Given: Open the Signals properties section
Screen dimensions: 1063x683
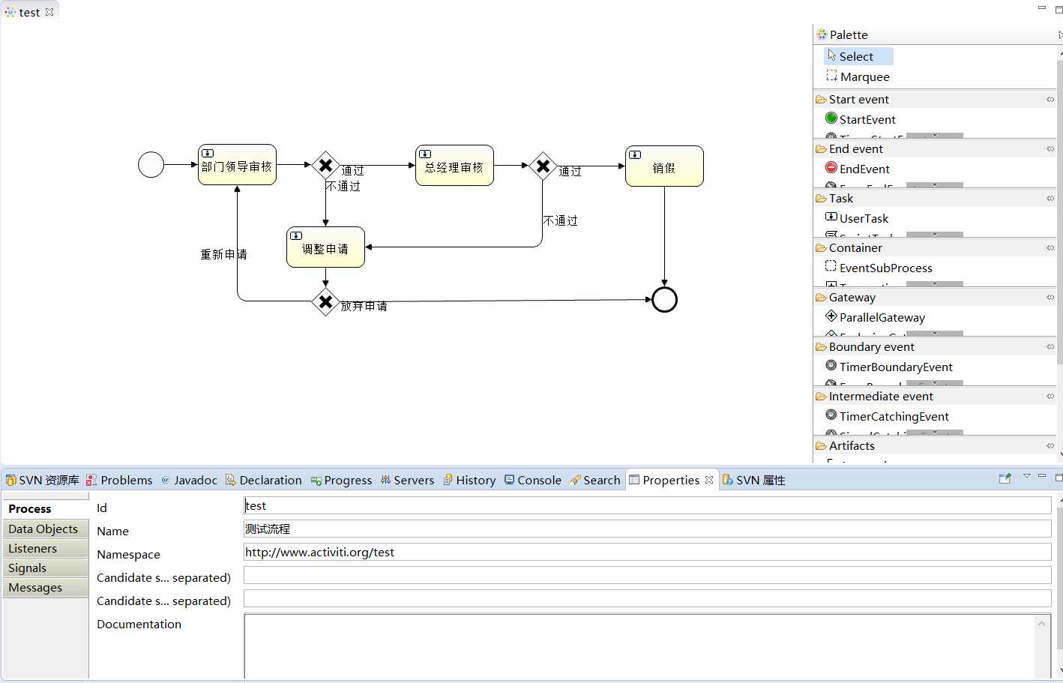Looking at the screenshot, I should pos(46,568).
